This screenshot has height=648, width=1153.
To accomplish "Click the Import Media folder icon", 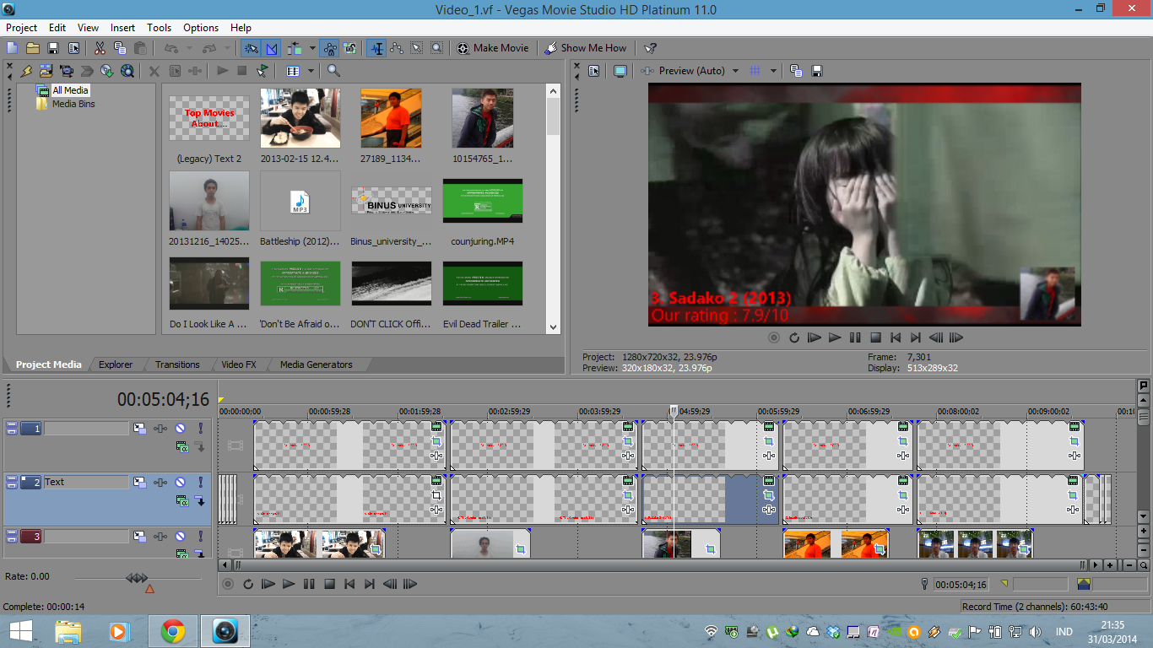I will [46, 71].
